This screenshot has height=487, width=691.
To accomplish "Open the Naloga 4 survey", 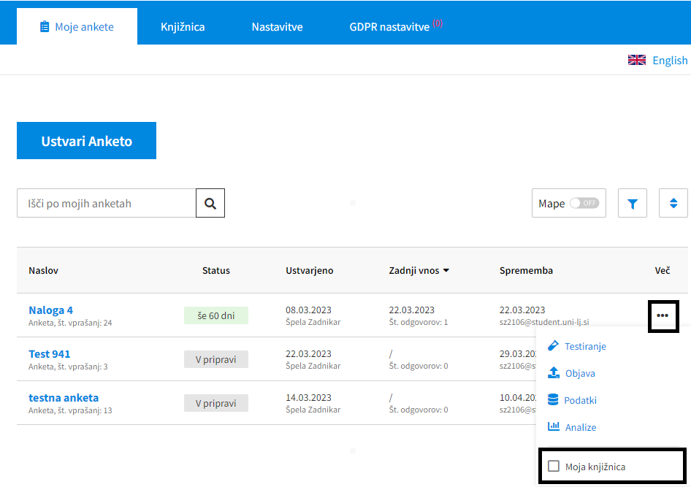I will pos(50,310).
